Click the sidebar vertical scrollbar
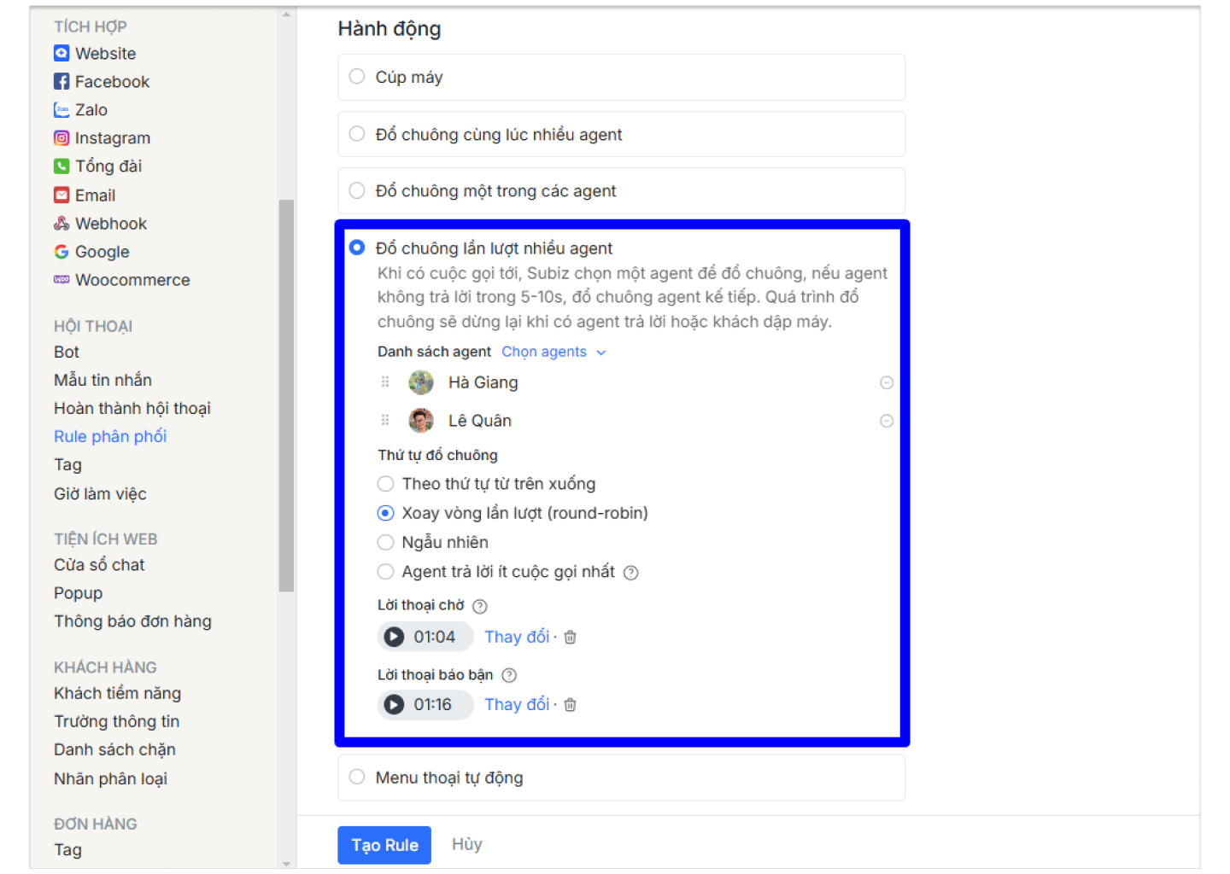Viewport: 1230px width, 874px height. click(x=286, y=394)
